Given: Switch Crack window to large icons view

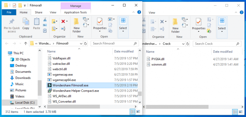Looking at the screenshot, I should point(241,112).
